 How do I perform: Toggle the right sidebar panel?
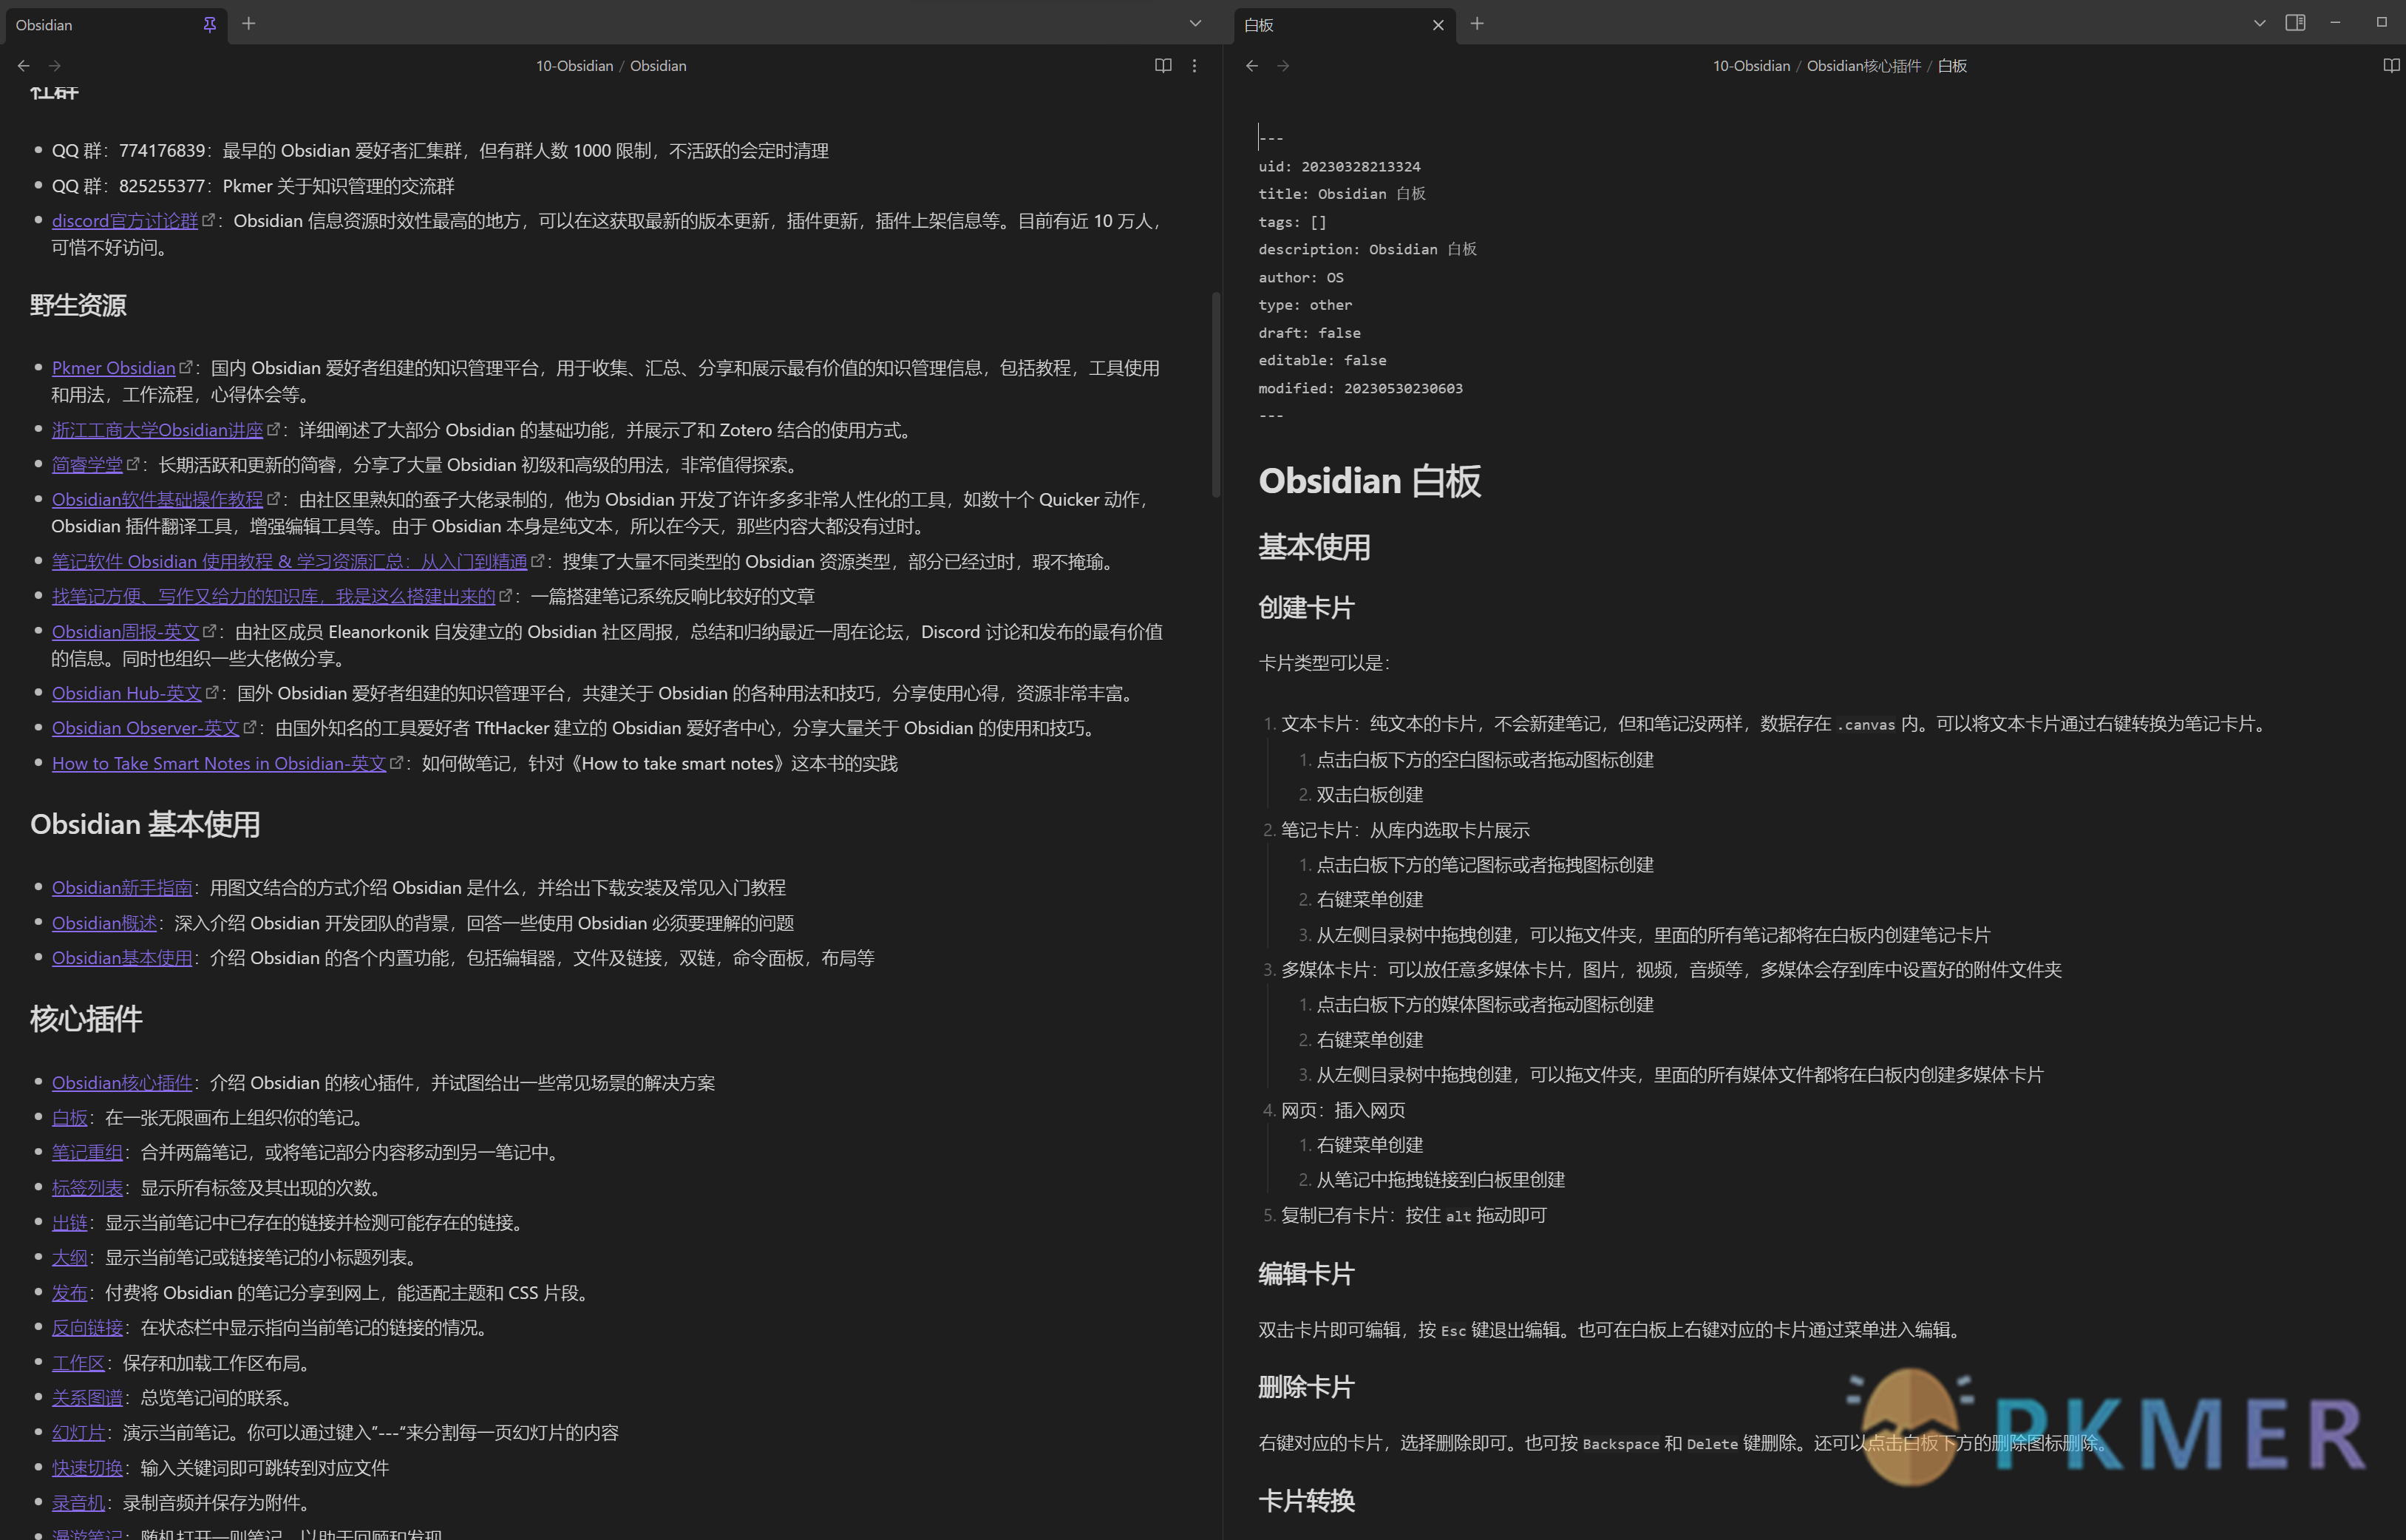coord(2295,23)
